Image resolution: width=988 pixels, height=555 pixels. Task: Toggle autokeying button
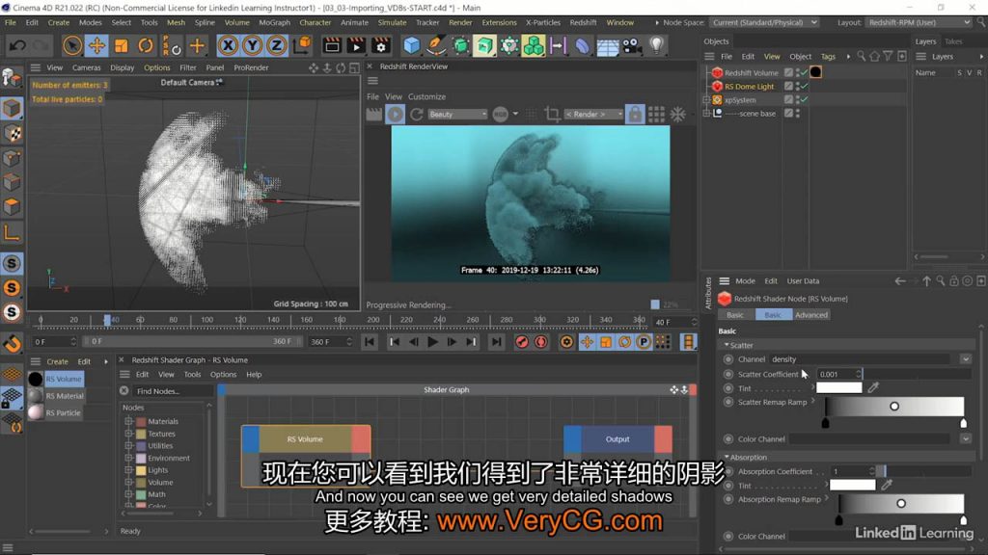click(x=540, y=342)
